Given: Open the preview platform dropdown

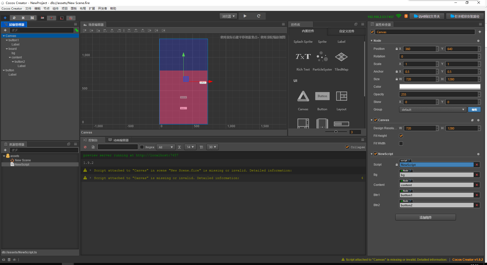Looking at the screenshot, I should coord(228,16).
